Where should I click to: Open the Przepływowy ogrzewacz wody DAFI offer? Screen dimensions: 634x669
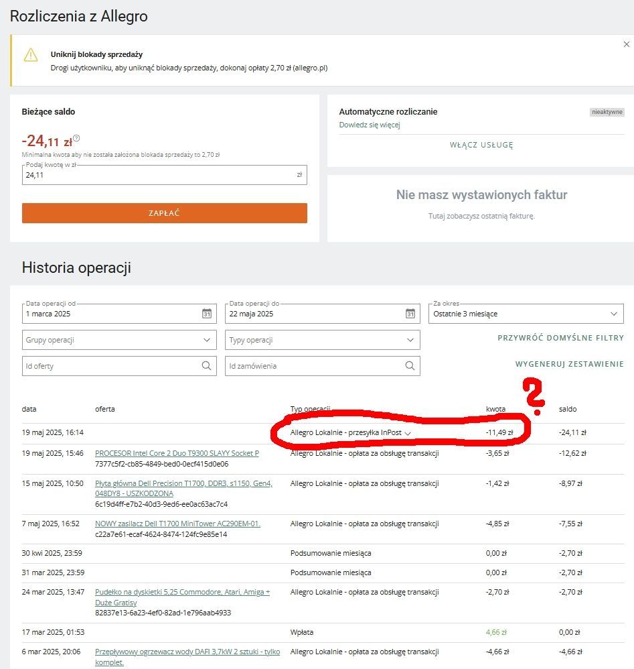tap(187, 657)
